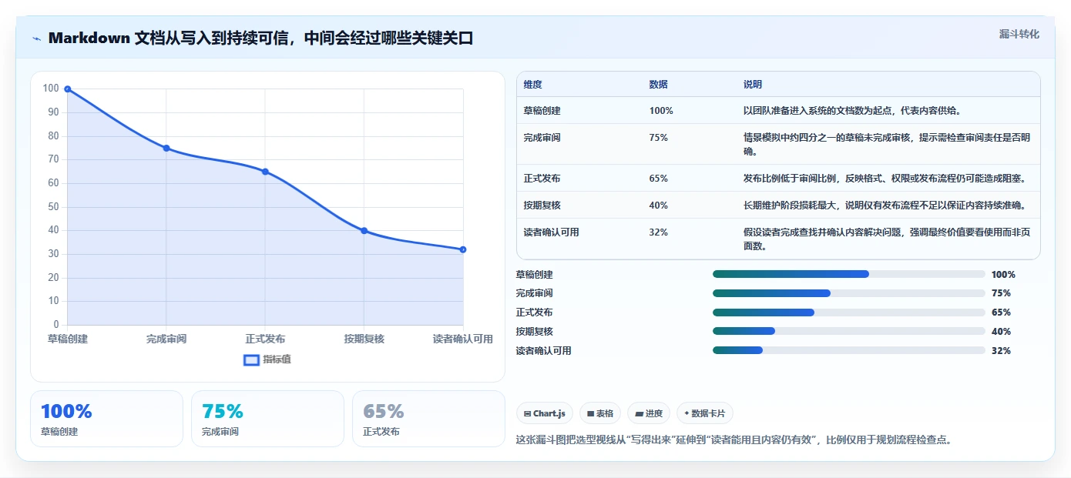Open the 75% 完成审阅 stat card

(x=267, y=419)
